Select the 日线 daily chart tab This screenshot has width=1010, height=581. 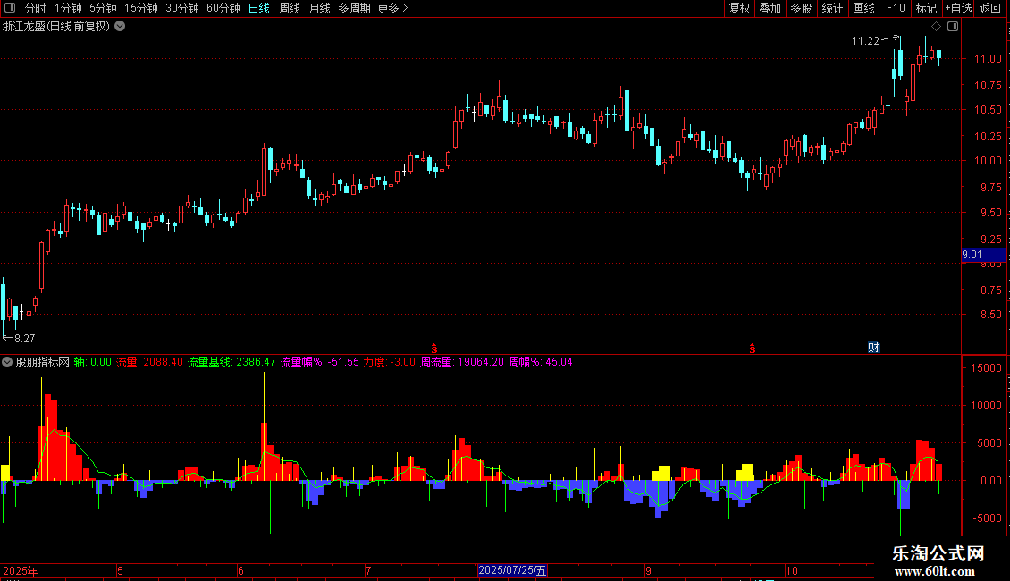coord(259,8)
